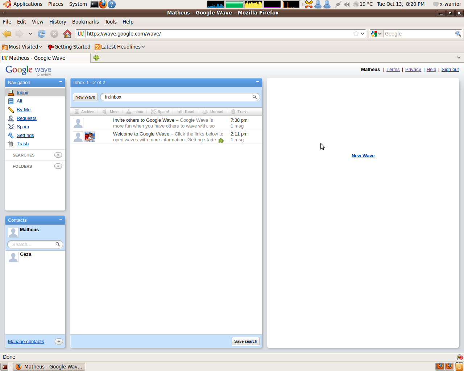Open the Terms link
The height and width of the screenshot is (371, 464).
(x=393, y=70)
